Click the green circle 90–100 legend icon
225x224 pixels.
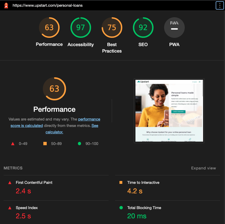coord(79,143)
